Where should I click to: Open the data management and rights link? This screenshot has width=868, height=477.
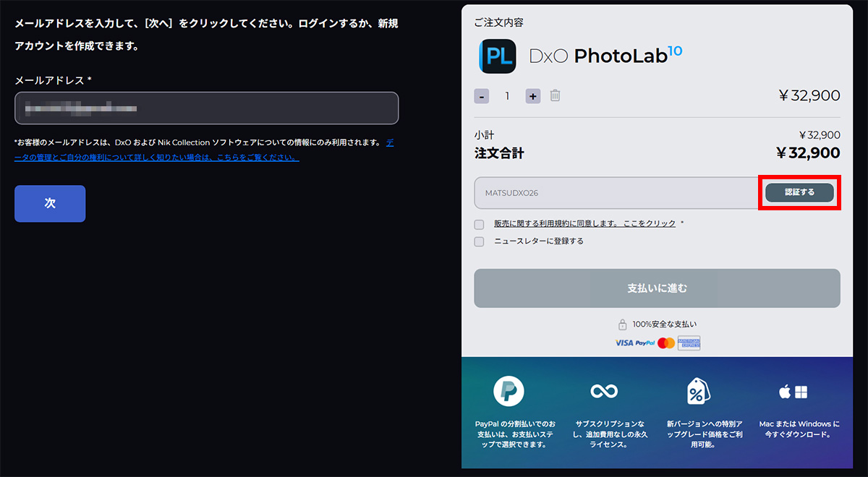(204, 150)
